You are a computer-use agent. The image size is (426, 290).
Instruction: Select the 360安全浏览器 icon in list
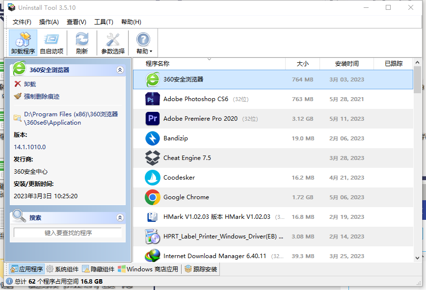153,79
